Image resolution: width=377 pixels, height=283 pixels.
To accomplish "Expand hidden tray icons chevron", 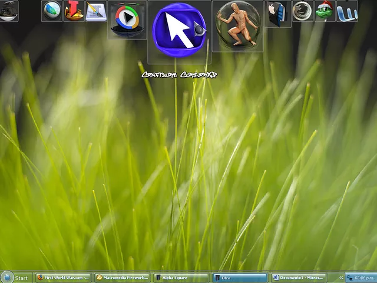I will (340, 277).
